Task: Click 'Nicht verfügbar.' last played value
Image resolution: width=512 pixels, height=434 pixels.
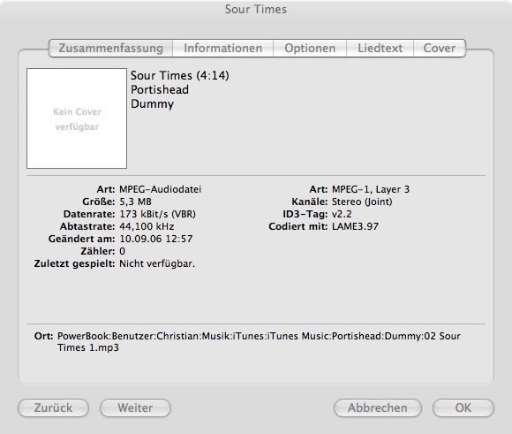Action: click(157, 263)
